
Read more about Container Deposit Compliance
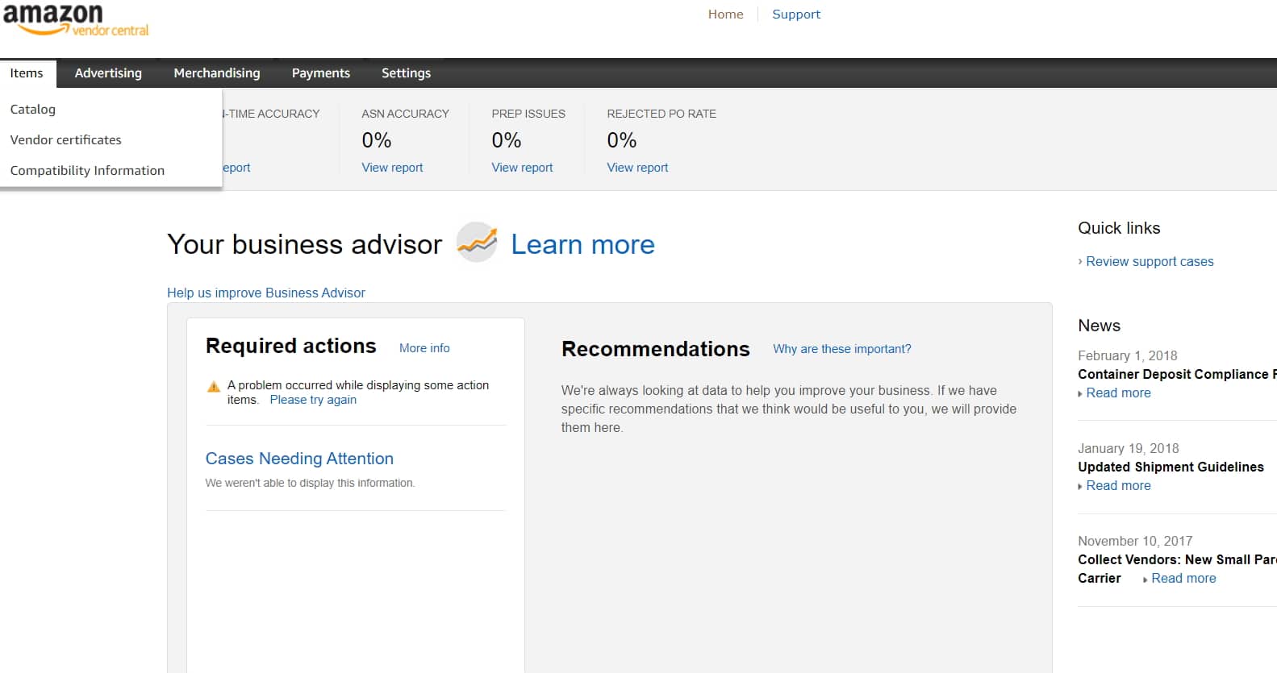(x=1118, y=393)
